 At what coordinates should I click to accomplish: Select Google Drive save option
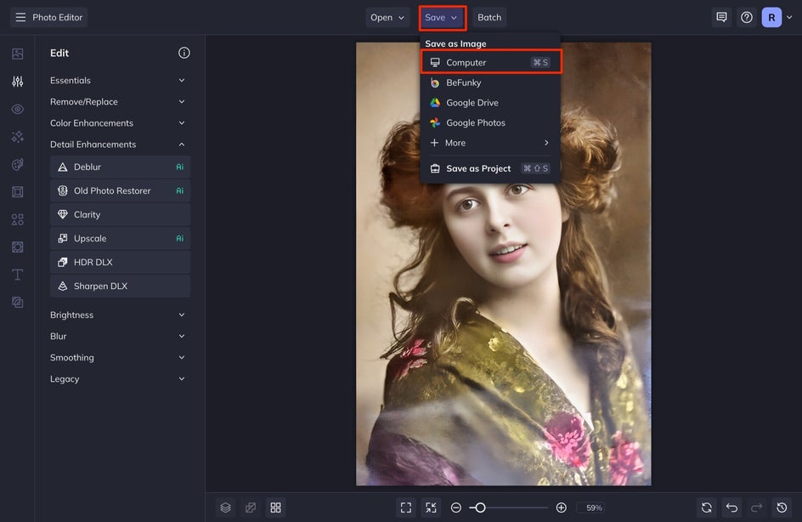point(472,103)
